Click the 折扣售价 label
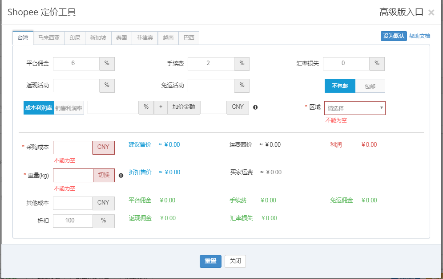The height and width of the screenshot is (279, 443). pos(140,172)
